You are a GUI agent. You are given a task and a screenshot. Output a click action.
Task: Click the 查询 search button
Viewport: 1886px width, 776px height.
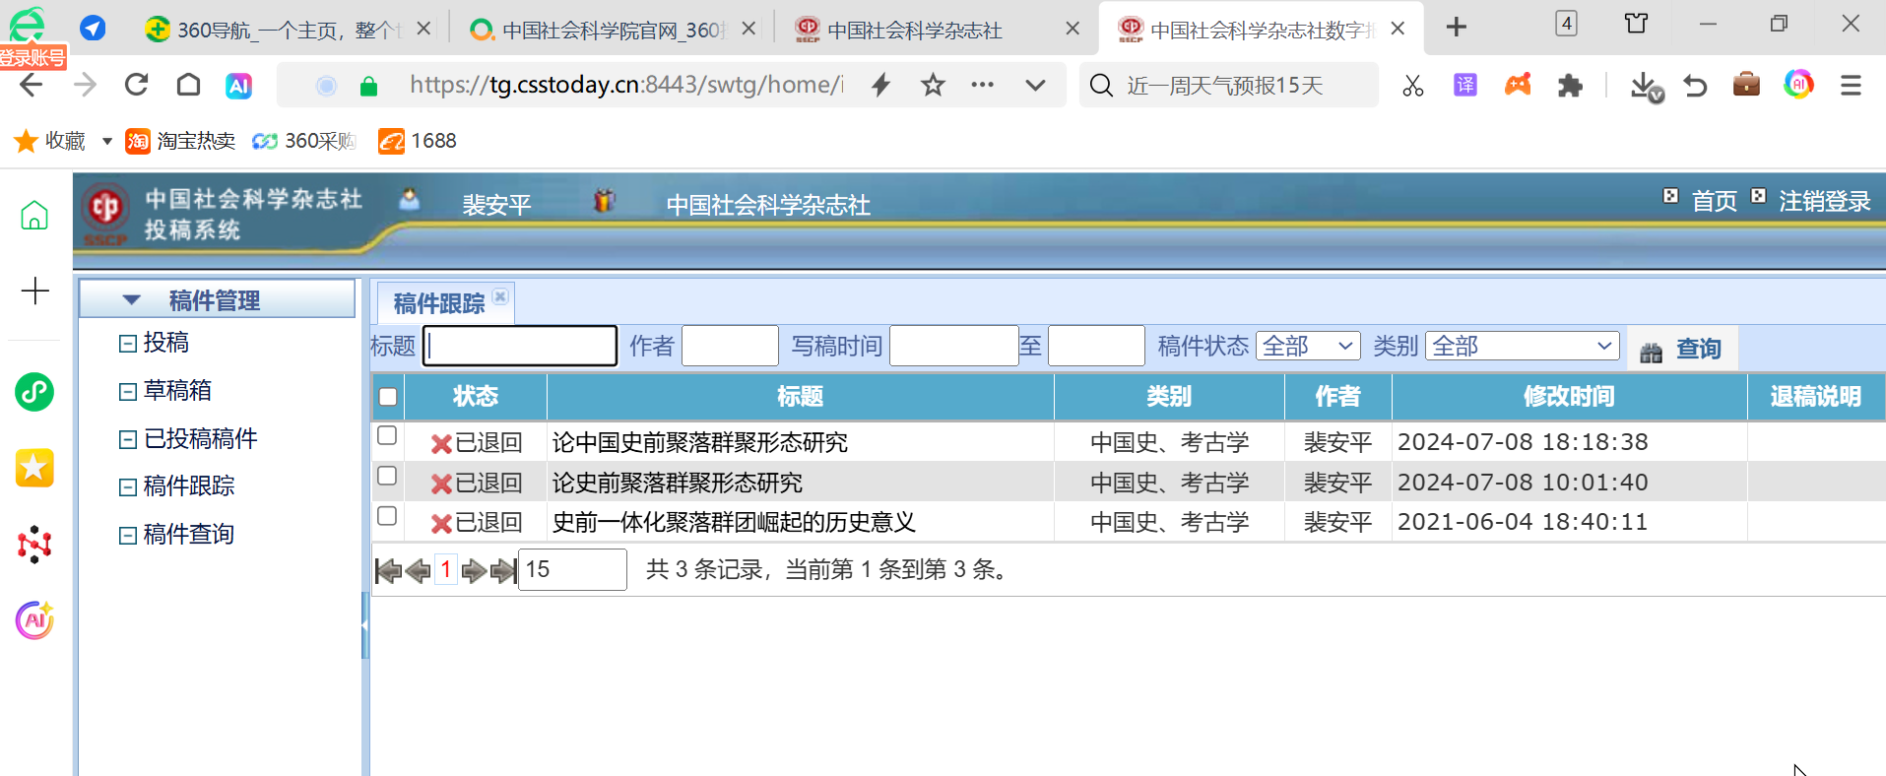click(1682, 350)
